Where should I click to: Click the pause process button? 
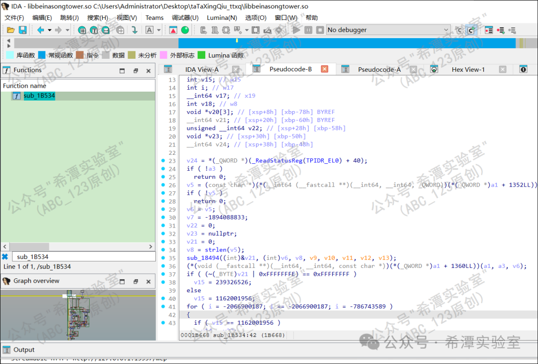tap(308, 30)
